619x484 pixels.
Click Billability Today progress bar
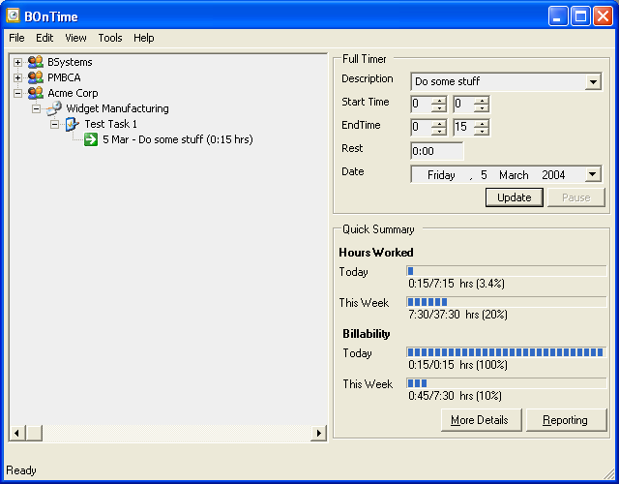click(507, 352)
